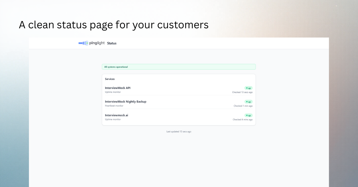Click the 'Heartbeat monitor' label

pos(114,106)
